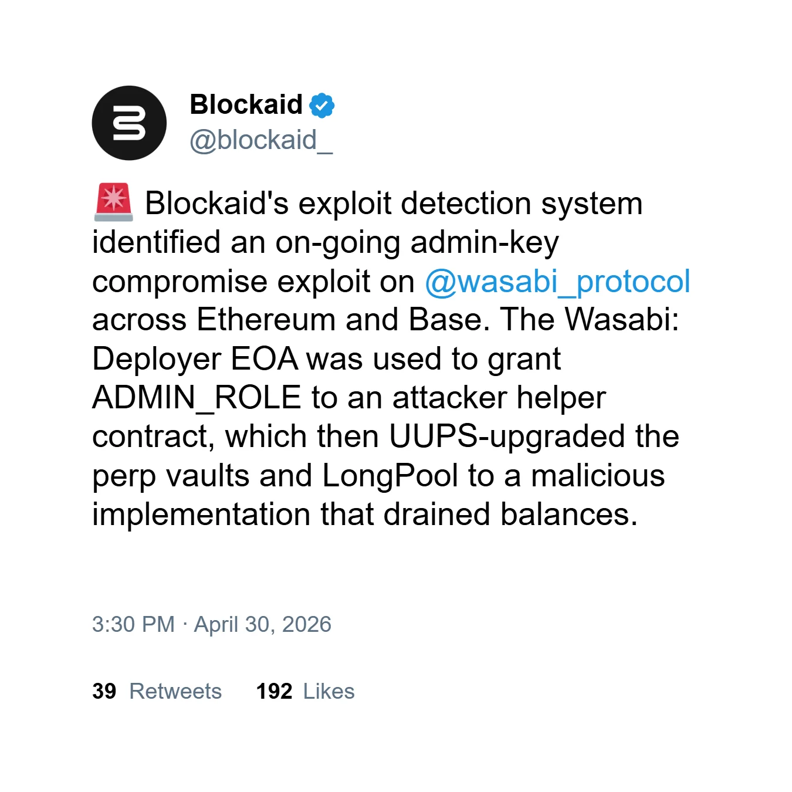Click the word malicious in the tweet
Image resolution: width=792 pixels, height=792 pixels.
point(598,475)
